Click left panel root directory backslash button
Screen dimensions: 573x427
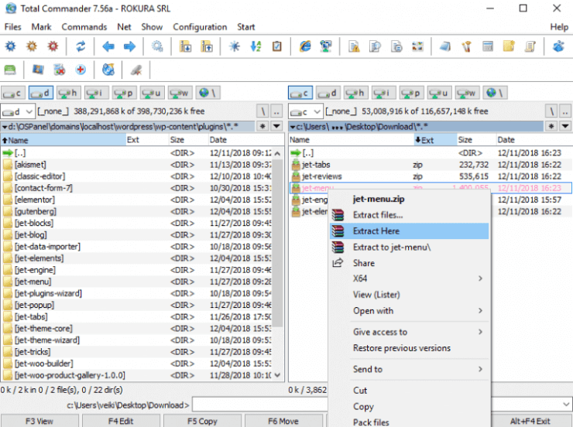click(262, 111)
